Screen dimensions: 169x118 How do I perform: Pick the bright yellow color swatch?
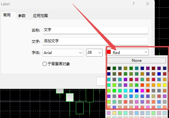tap(165, 85)
